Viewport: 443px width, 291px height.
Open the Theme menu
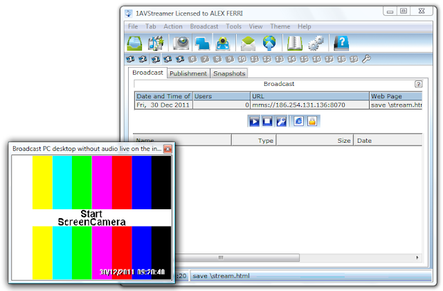pyautogui.click(x=280, y=26)
